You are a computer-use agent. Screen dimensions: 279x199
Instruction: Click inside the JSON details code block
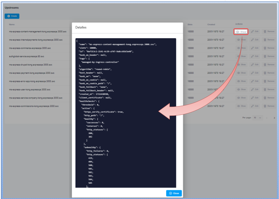pyautogui.click(x=126, y=113)
